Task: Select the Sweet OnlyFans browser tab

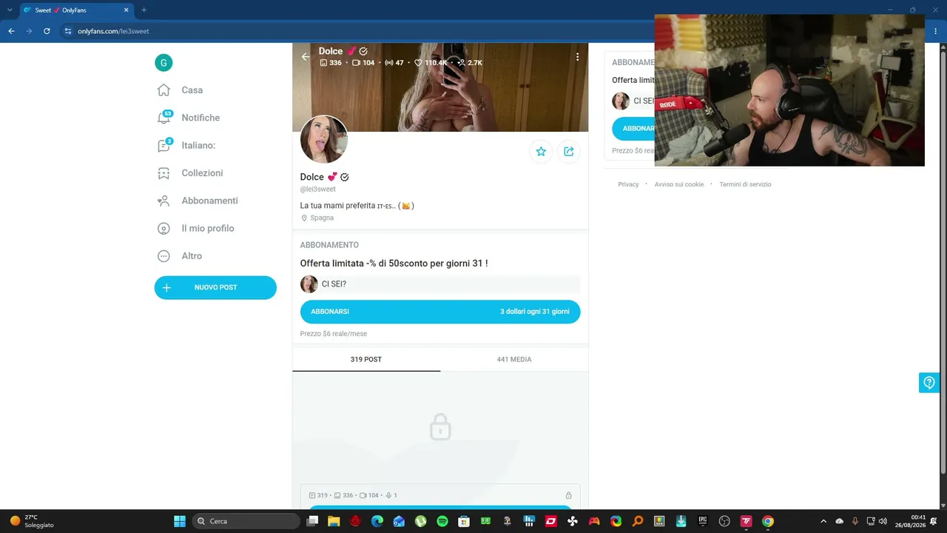Action: click(75, 10)
